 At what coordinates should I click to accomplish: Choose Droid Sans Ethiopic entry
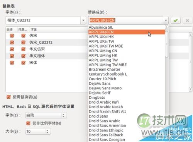pos(127,130)
